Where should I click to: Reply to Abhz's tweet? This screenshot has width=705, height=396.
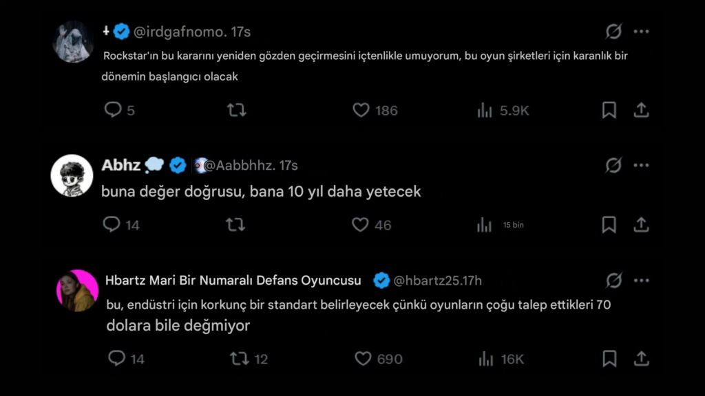point(112,224)
